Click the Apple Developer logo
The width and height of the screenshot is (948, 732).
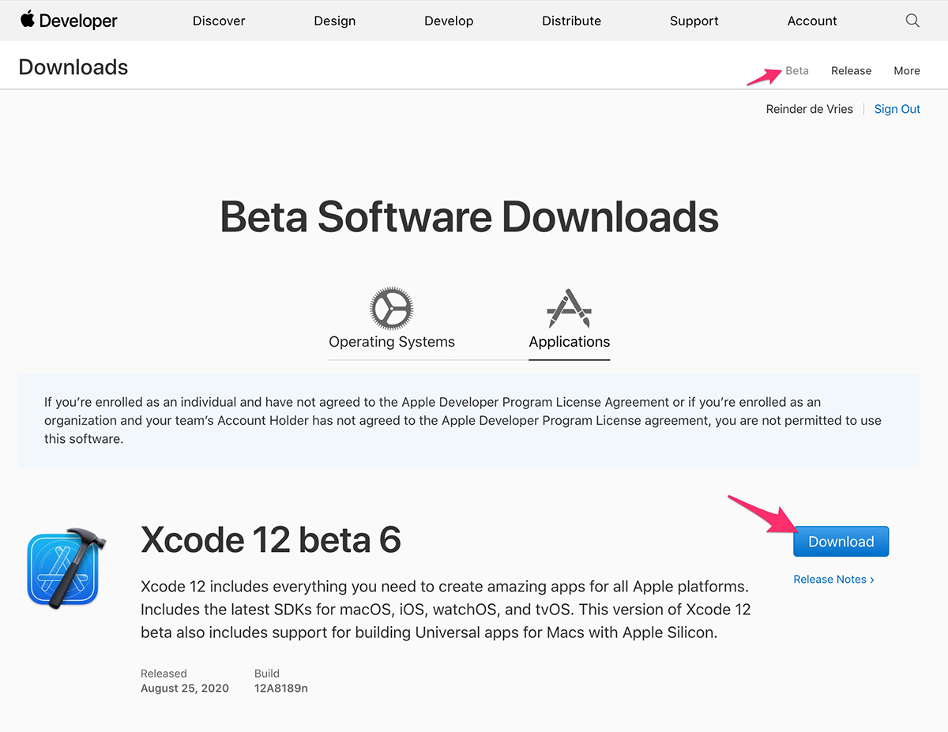69,21
